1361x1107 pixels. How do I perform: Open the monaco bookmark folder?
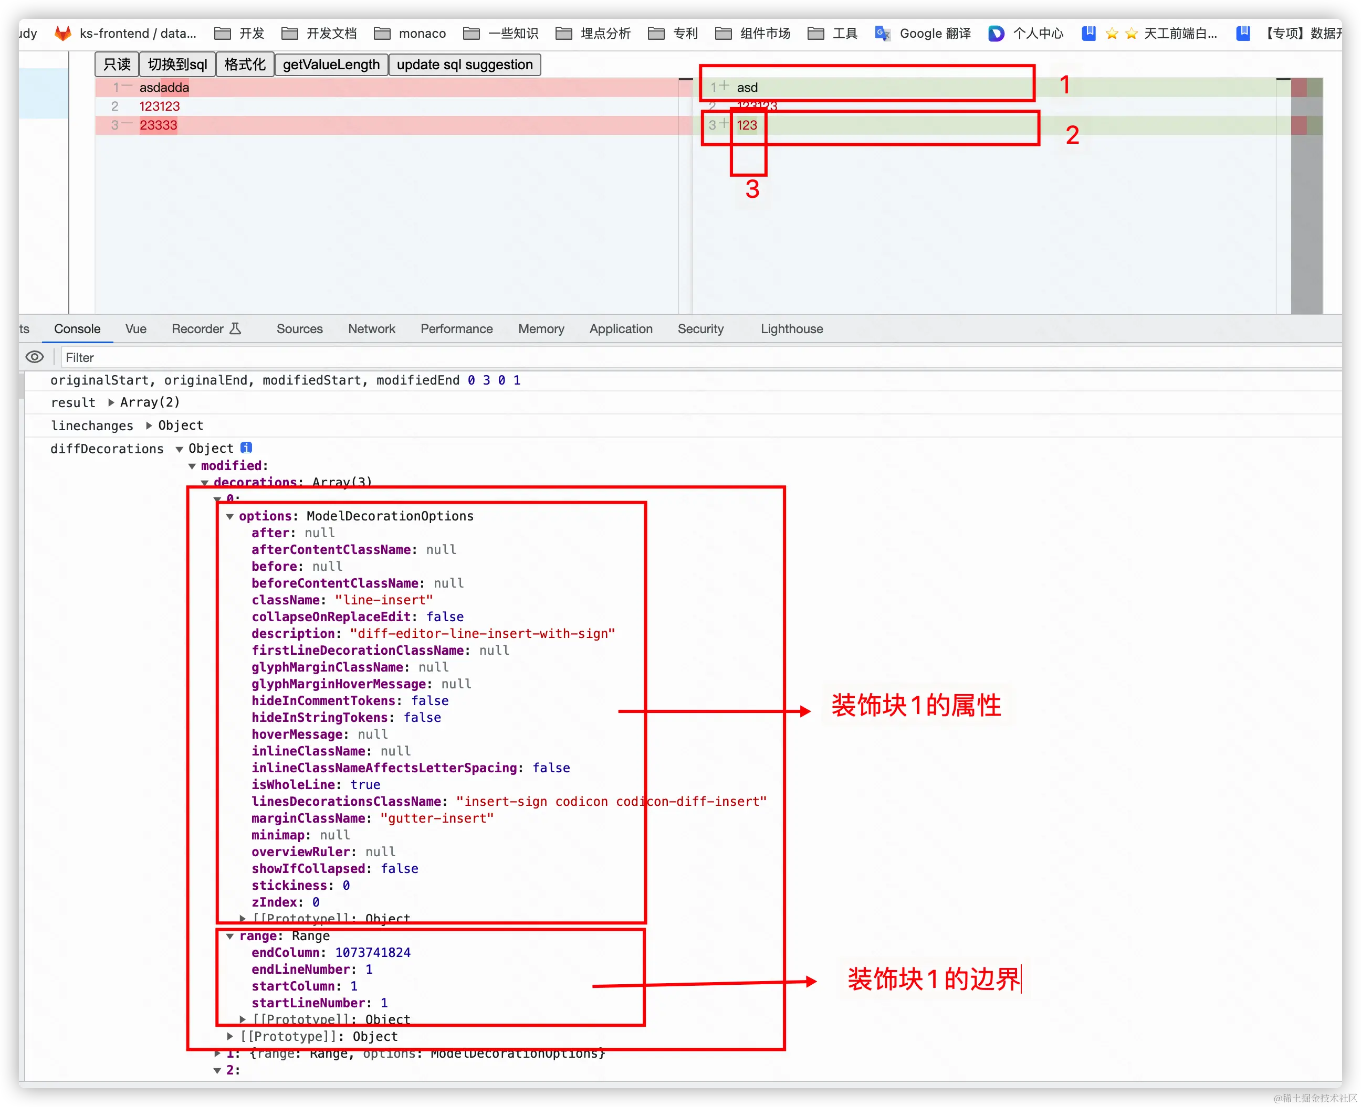tap(410, 33)
